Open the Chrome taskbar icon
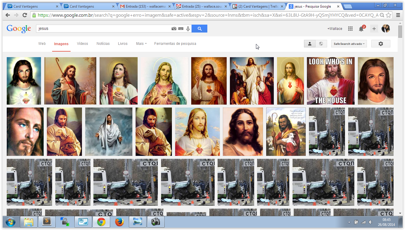 pos(101,222)
